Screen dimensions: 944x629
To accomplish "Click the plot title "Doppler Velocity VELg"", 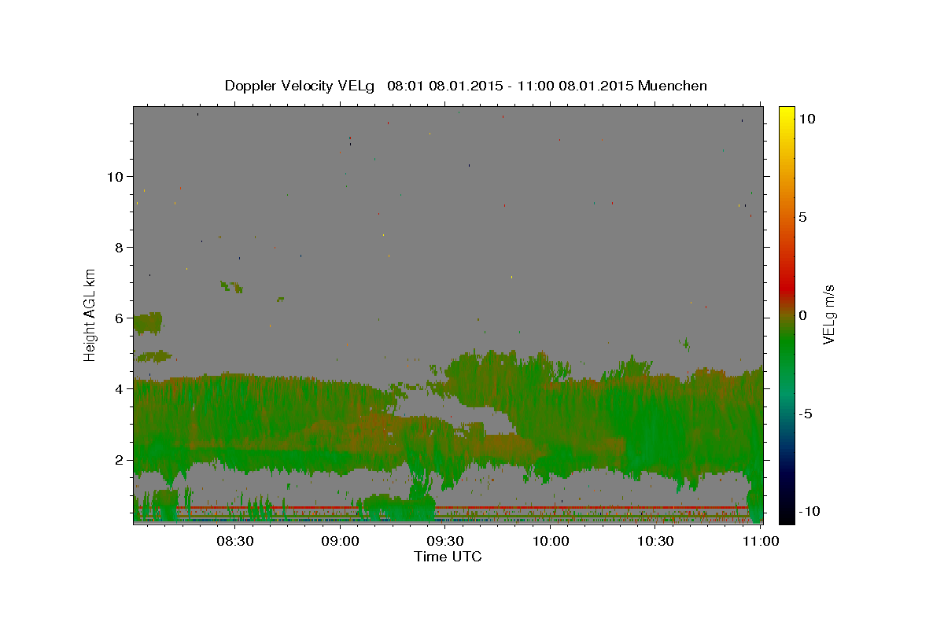I will [301, 86].
